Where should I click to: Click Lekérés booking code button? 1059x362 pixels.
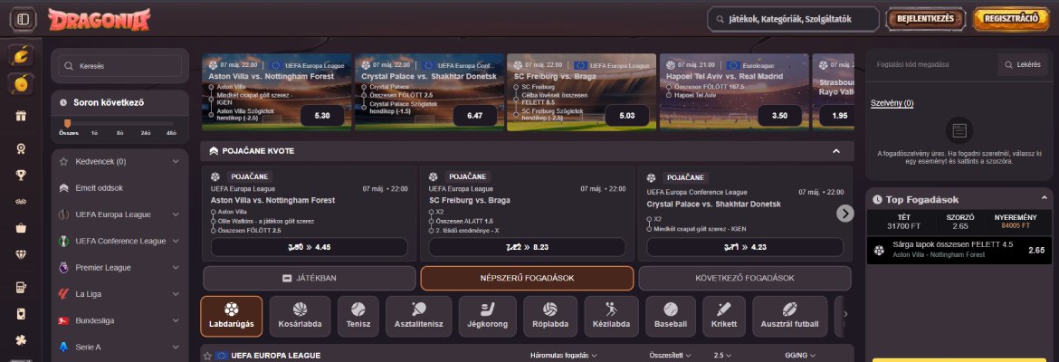(x=1023, y=65)
